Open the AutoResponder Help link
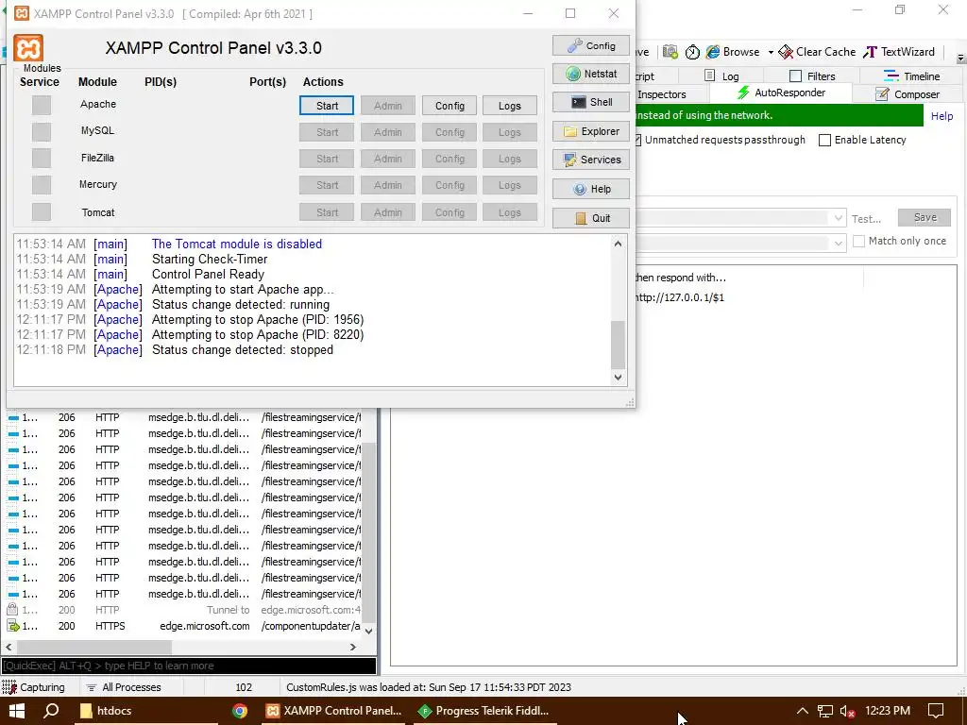This screenshot has height=725, width=967. pyautogui.click(x=942, y=116)
